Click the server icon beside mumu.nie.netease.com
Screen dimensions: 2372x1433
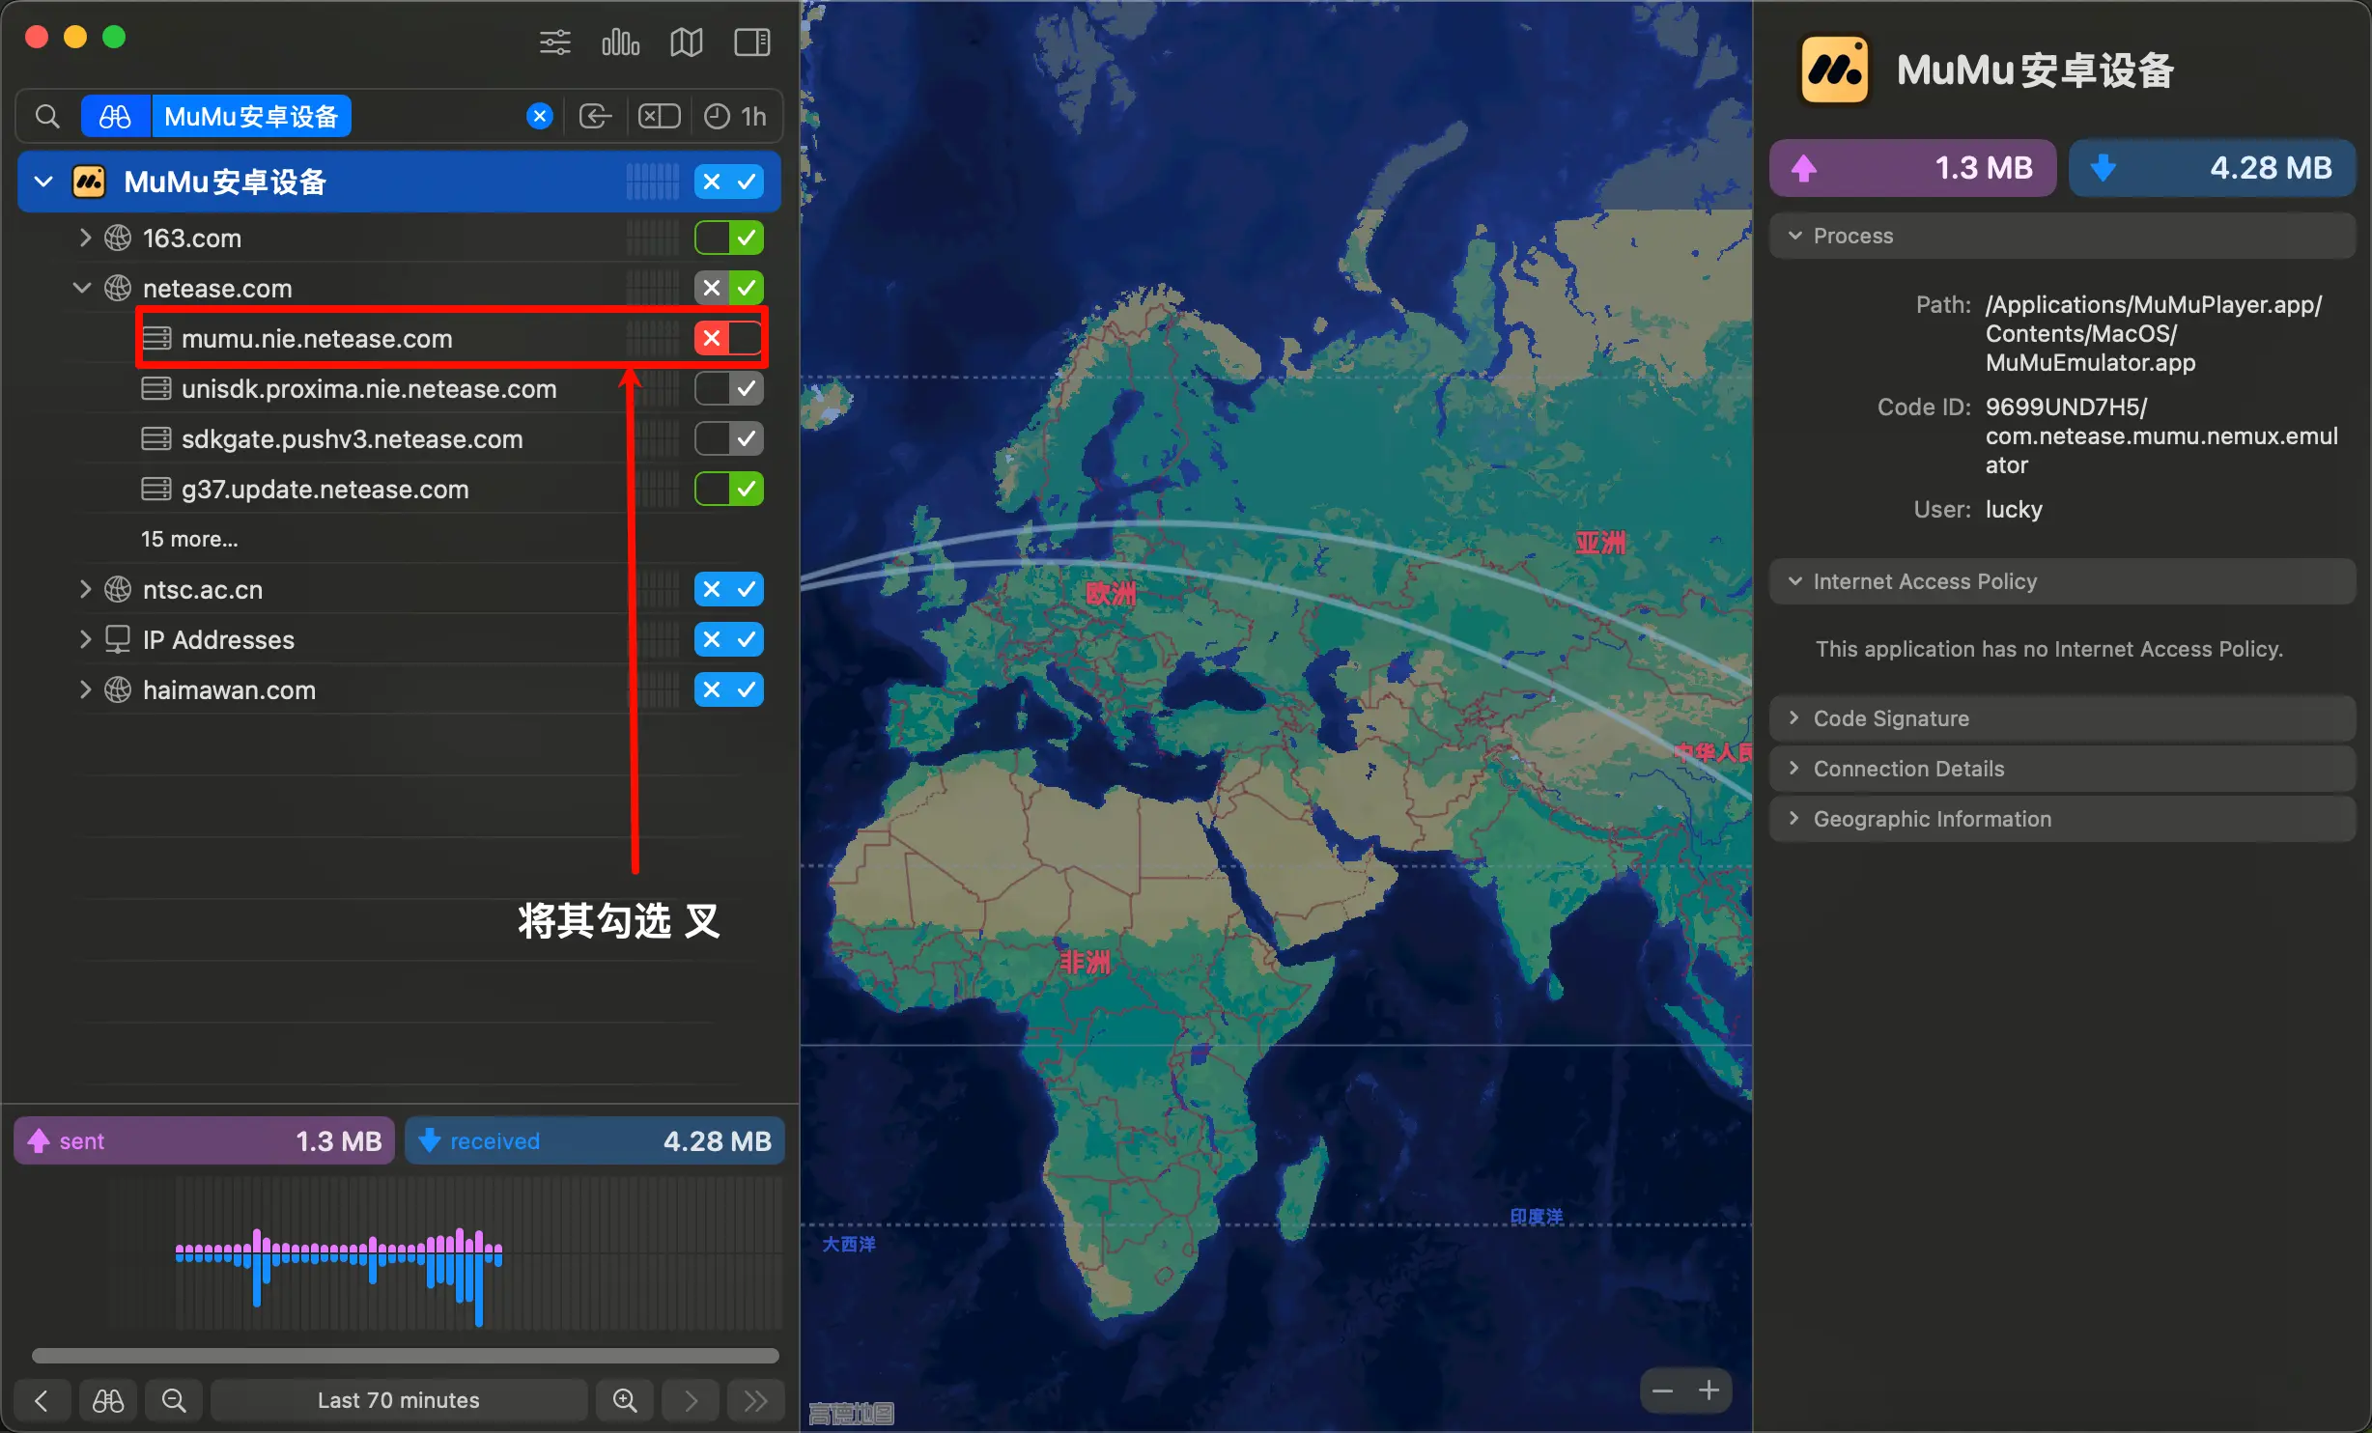pos(156,338)
